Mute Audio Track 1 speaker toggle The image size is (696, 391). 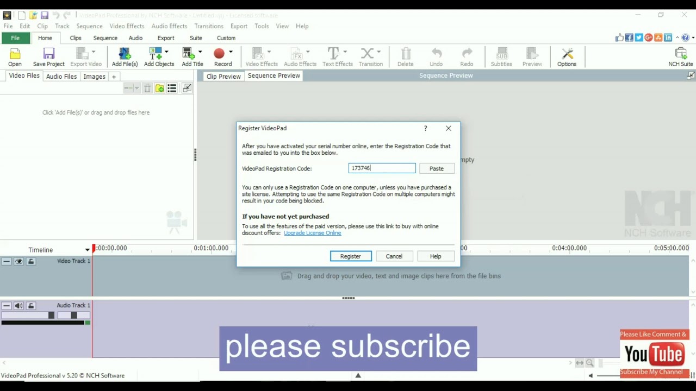click(x=18, y=306)
